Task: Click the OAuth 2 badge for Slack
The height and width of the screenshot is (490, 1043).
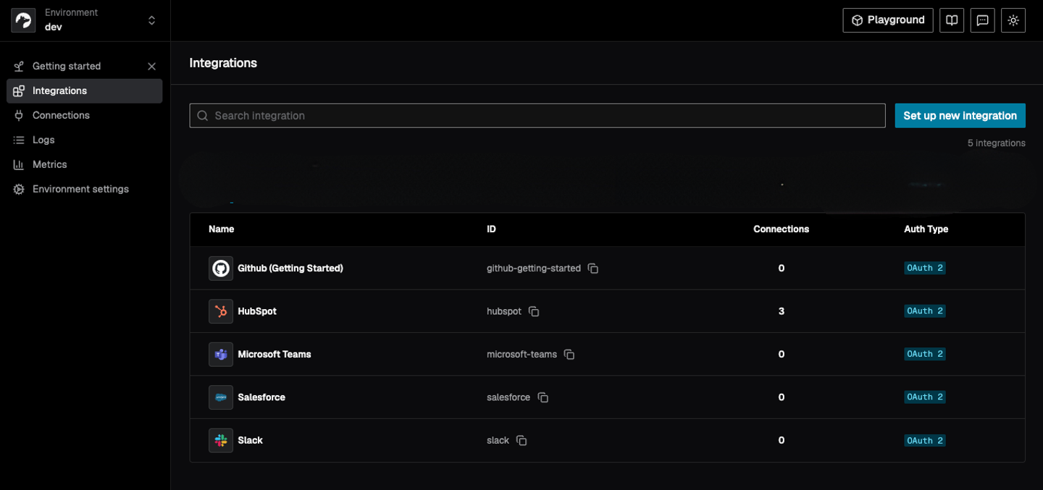Action: click(925, 441)
